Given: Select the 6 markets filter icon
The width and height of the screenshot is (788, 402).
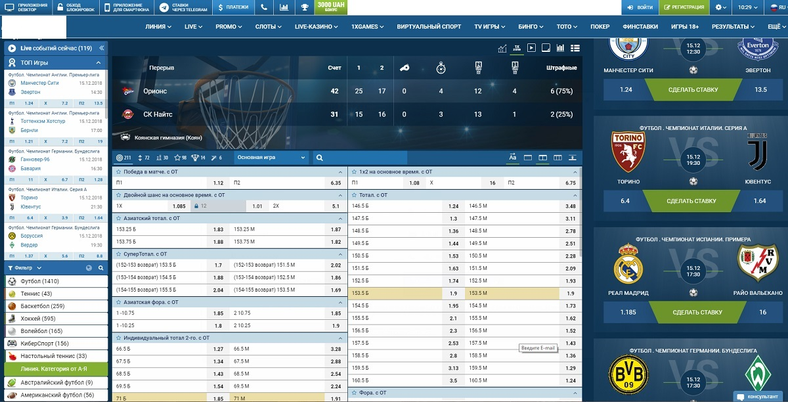Looking at the screenshot, I should [216, 158].
